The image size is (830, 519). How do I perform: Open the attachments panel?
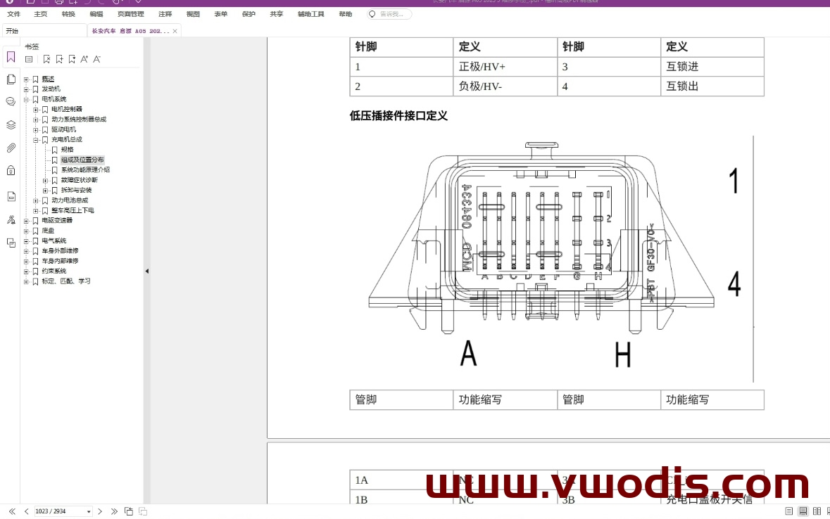coord(10,148)
